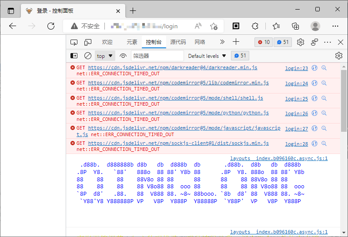Click network request icon on login:25 row
348x237 pixels.
(x=314, y=98)
